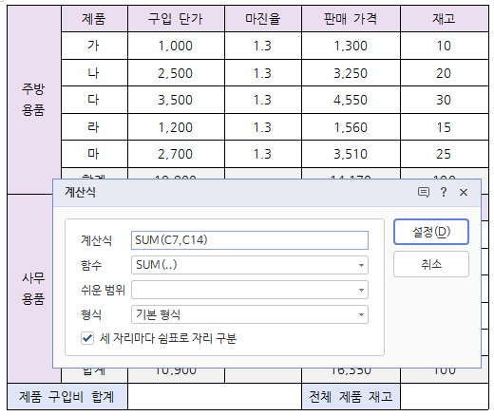Select the 판매 가격 header cell
Viewport: 494px width, 416px height.
coord(351,19)
